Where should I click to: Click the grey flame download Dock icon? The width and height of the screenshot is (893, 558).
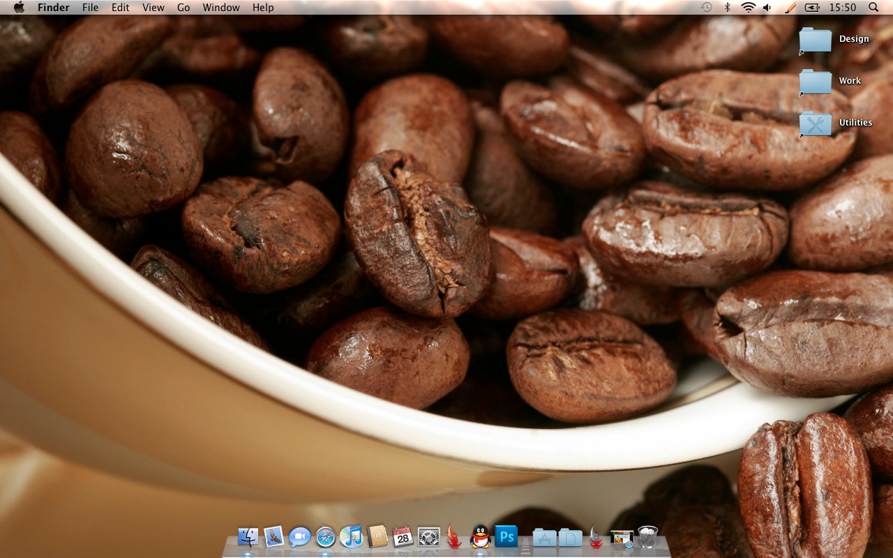tap(596, 536)
